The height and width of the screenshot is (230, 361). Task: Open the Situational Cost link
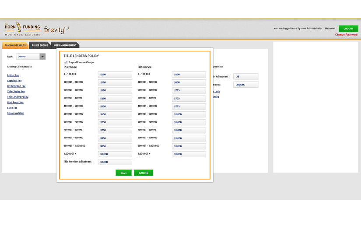tap(16, 113)
